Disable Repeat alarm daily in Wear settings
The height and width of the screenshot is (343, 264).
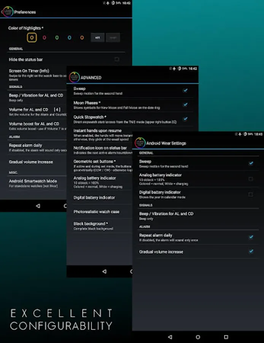251,237
